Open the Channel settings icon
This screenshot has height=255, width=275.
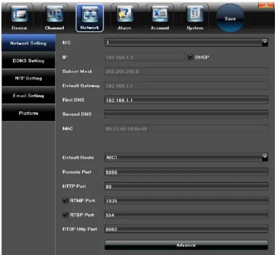coord(55,18)
